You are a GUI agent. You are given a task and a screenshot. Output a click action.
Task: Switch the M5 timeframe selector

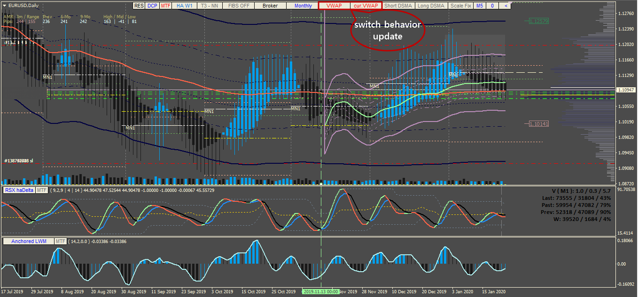click(479, 6)
